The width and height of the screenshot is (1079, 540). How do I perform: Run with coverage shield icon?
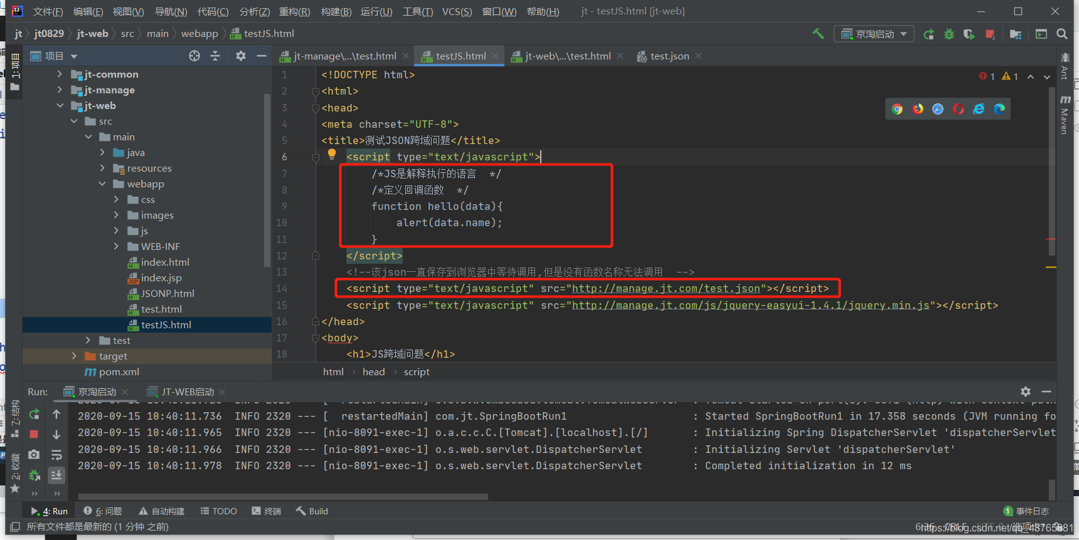(x=969, y=34)
